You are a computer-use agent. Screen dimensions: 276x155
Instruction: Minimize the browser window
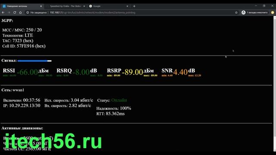click(256, 6)
